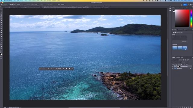The image size is (193, 108).
Task: Select the Spot Healing Brush tool
Action: click(x=1, y=23)
